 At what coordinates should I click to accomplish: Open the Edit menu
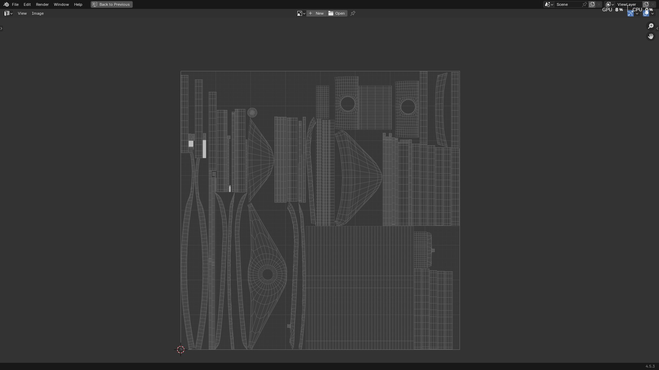pos(27,4)
